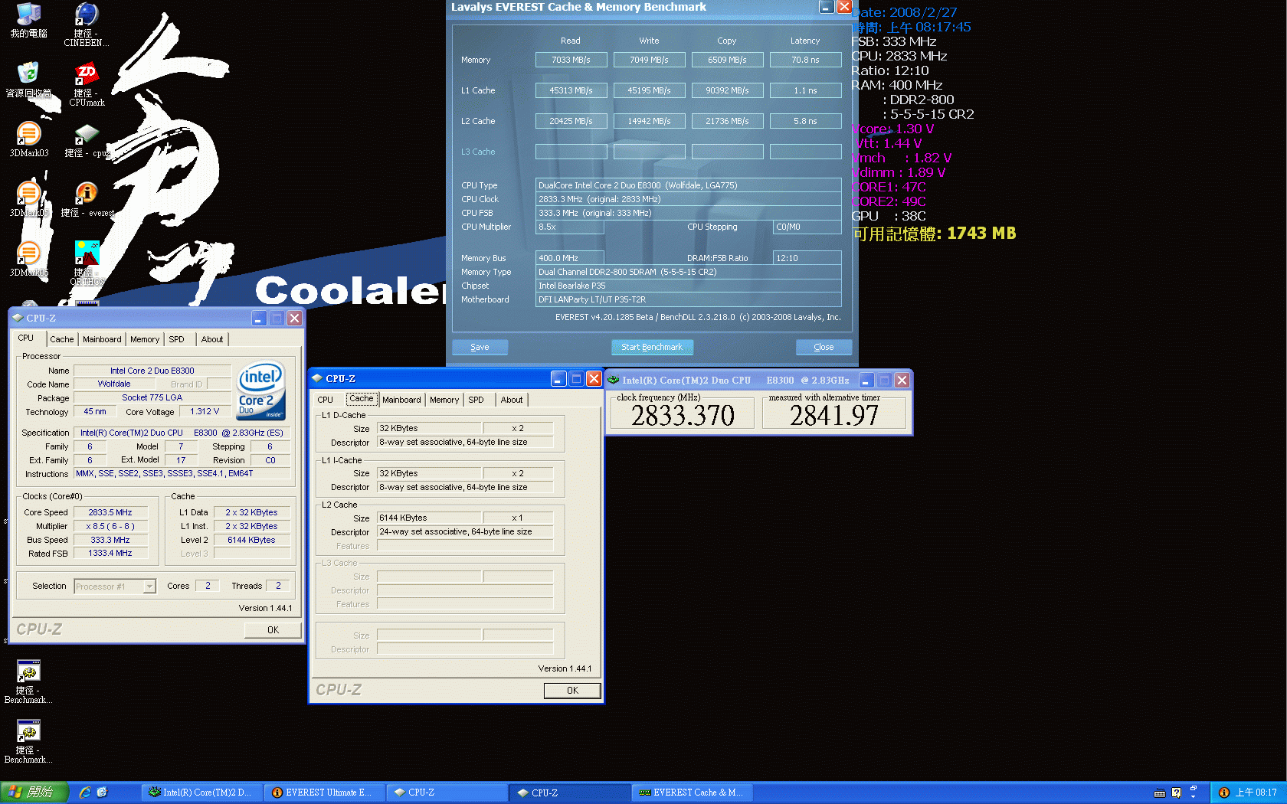1287x804 pixels.
Task: Click the help question mark tray icon
Action: [x=1176, y=793]
